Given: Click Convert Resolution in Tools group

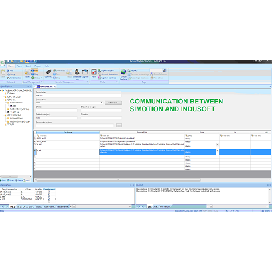Looking at the screenshot, I should click(108, 74).
